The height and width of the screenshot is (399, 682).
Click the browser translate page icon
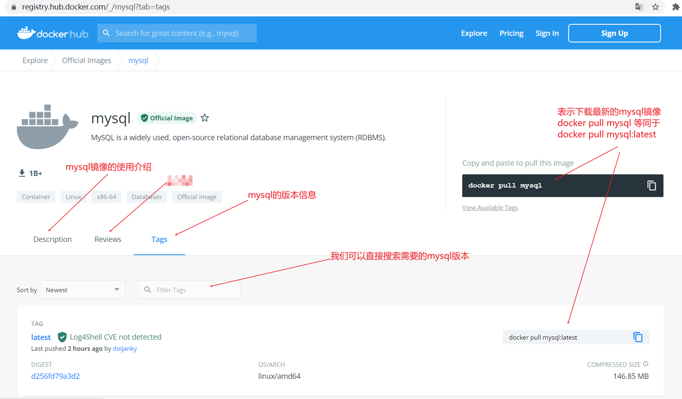(639, 7)
